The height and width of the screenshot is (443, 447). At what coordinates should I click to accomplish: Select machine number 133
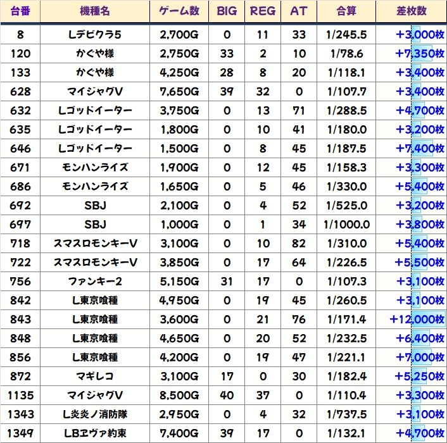click(20, 73)
